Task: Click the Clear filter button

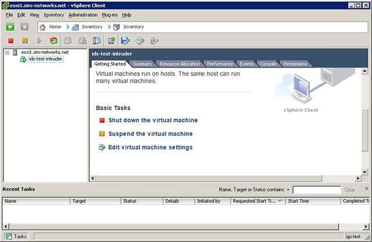Action: (x=350, y=190)
